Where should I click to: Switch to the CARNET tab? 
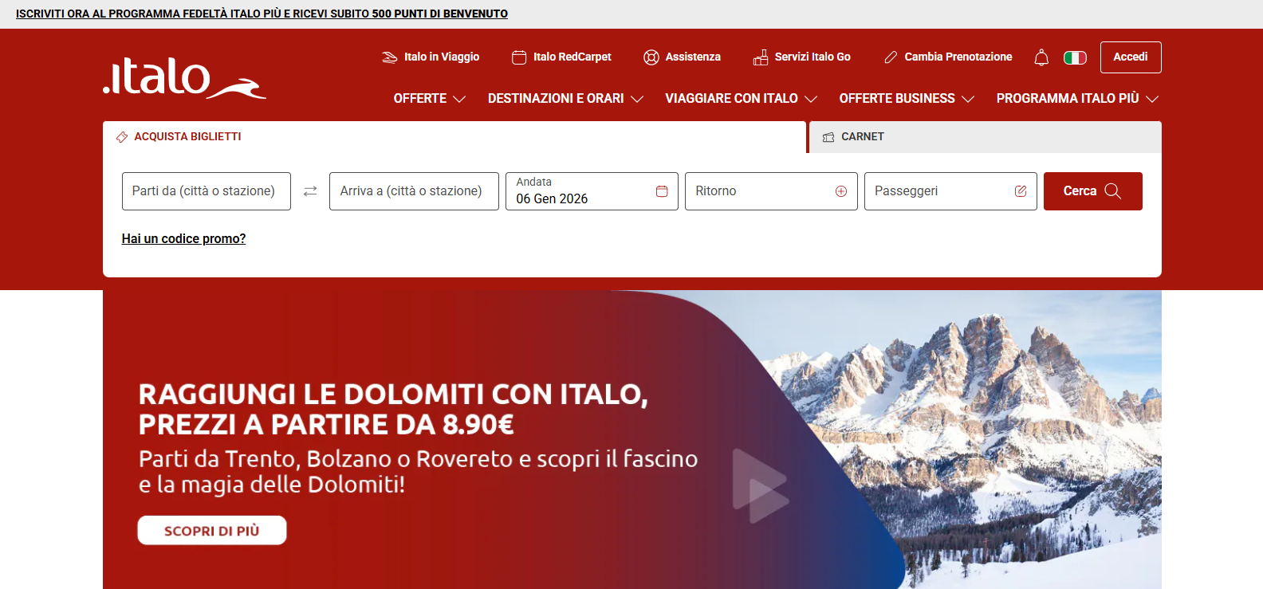(x=862, y=137)
